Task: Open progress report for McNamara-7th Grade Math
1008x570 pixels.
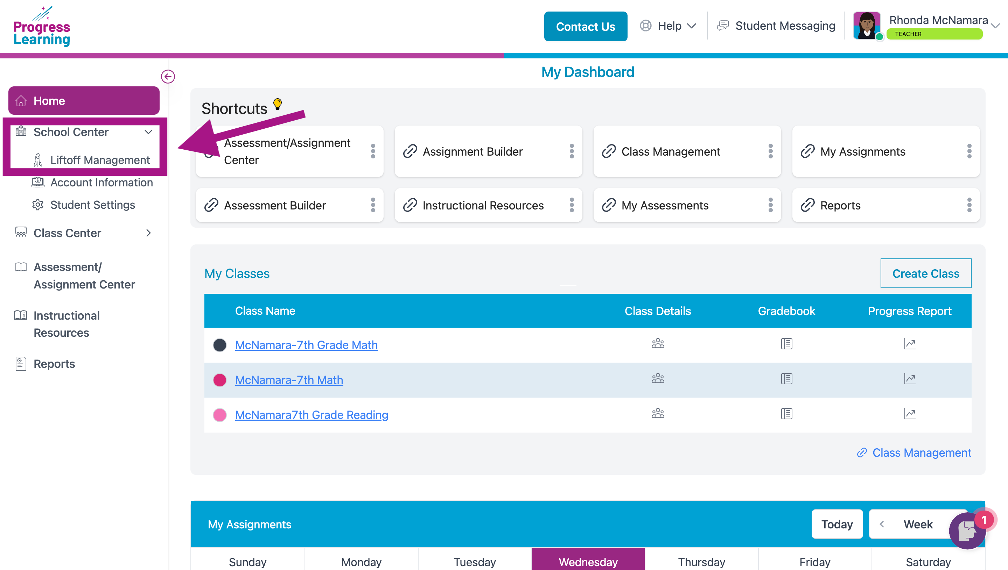Action: point(910,344)
